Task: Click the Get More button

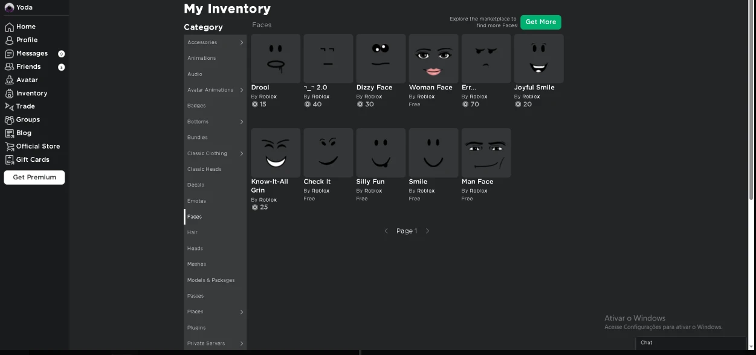Action: click(540, 22)
